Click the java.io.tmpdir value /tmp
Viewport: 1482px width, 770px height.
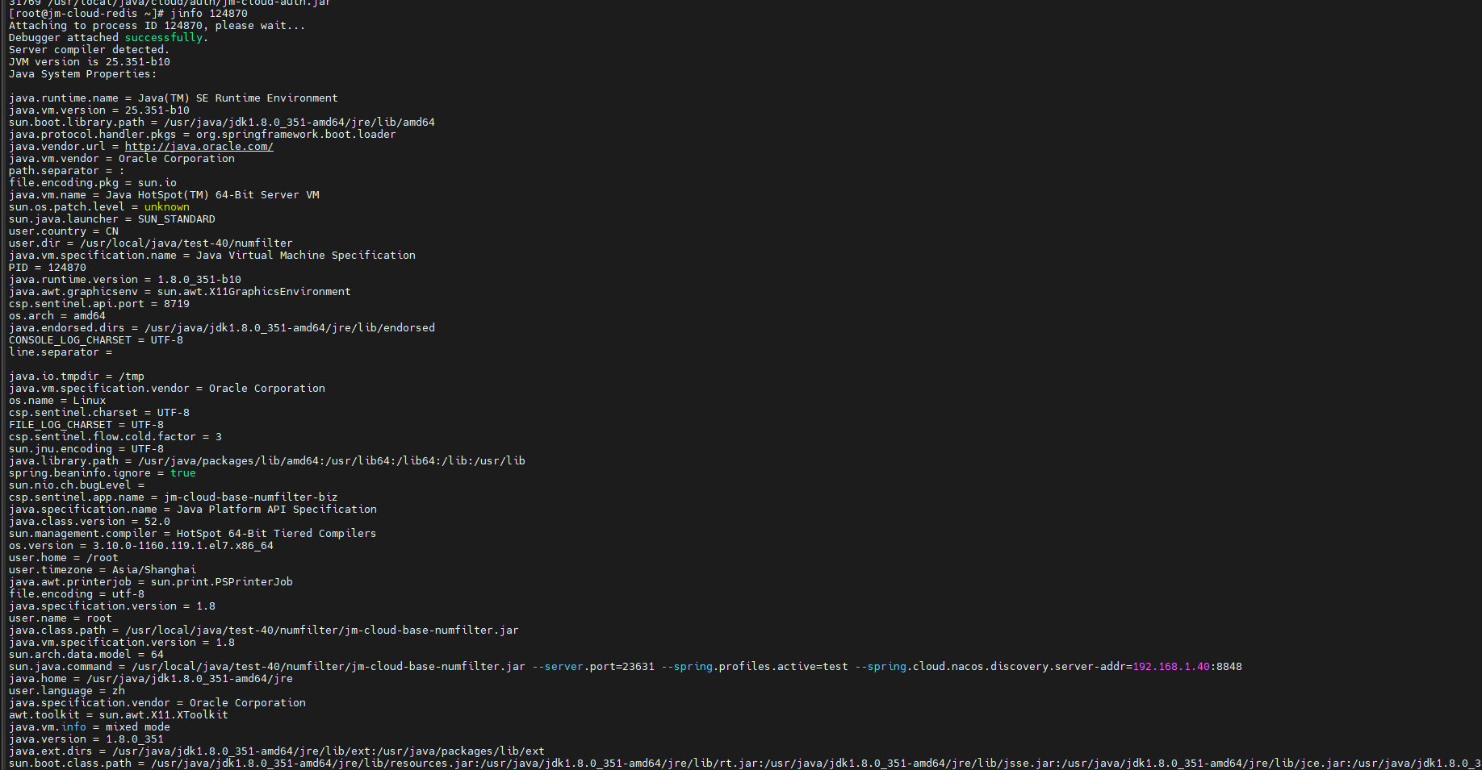point(131,377)
